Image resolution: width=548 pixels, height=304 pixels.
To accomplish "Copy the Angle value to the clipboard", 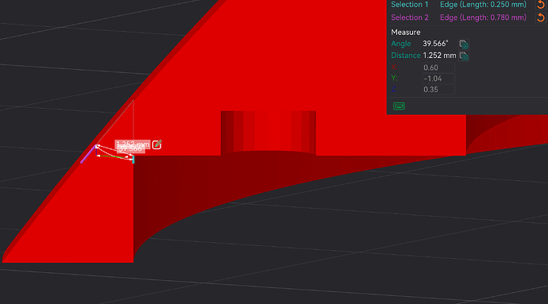I will click(x=464, y=44).
